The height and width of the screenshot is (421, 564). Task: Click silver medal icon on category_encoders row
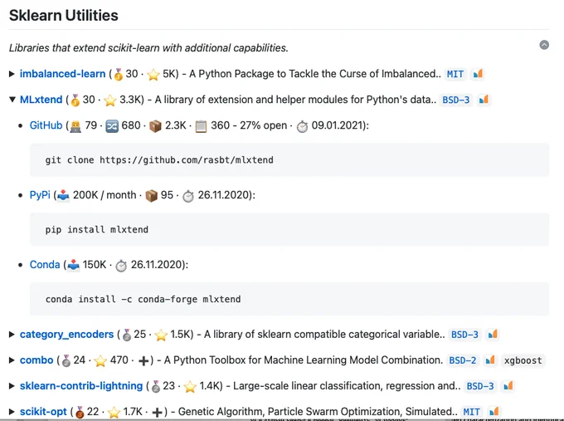[x=127, y=335]
